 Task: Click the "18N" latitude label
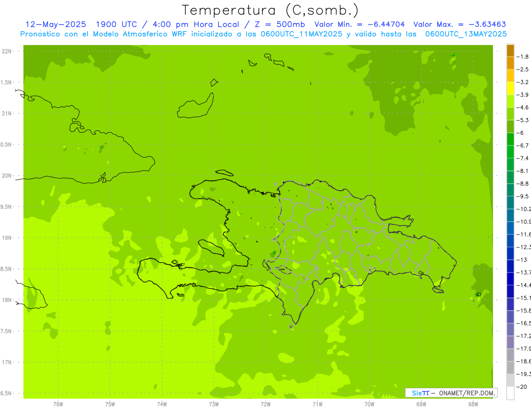pos(7,300)
